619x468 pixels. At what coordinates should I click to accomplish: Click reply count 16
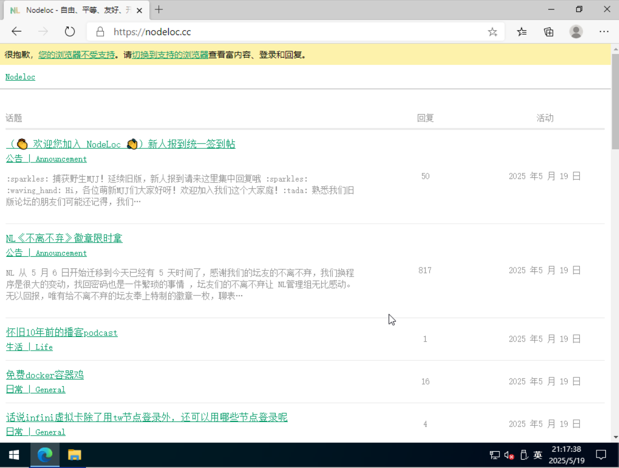pos(425,382)
